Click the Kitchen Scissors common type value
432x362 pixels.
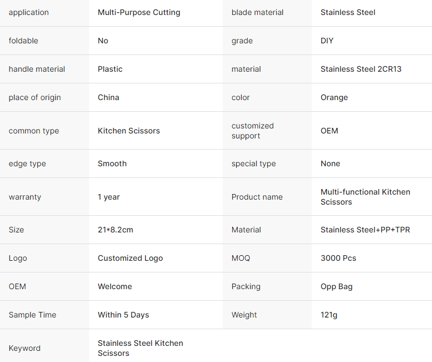[129, 131]
